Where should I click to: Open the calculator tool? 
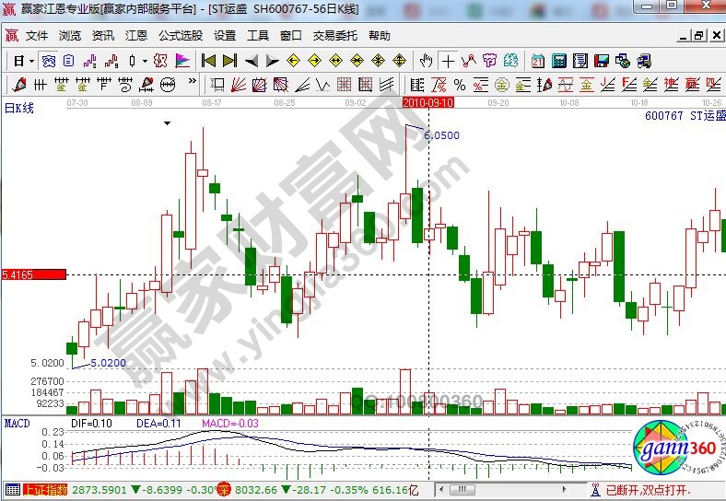click(558, 61)
